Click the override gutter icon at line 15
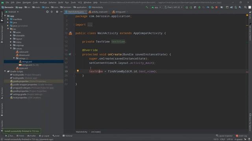 tap(70, 54)
